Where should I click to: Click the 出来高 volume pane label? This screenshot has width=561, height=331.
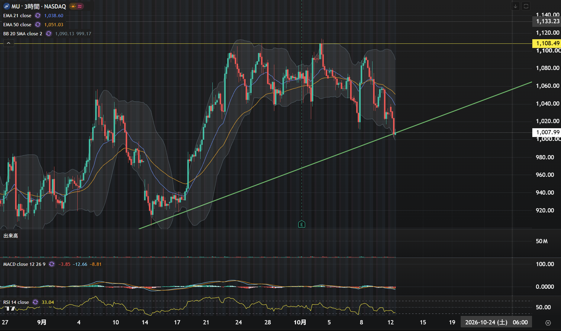[11, 236]
